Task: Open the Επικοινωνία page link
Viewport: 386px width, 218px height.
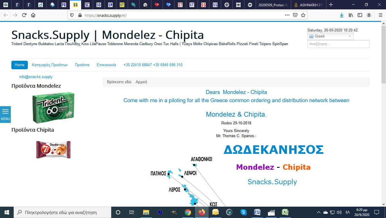Action: click(x=106, y=65)
